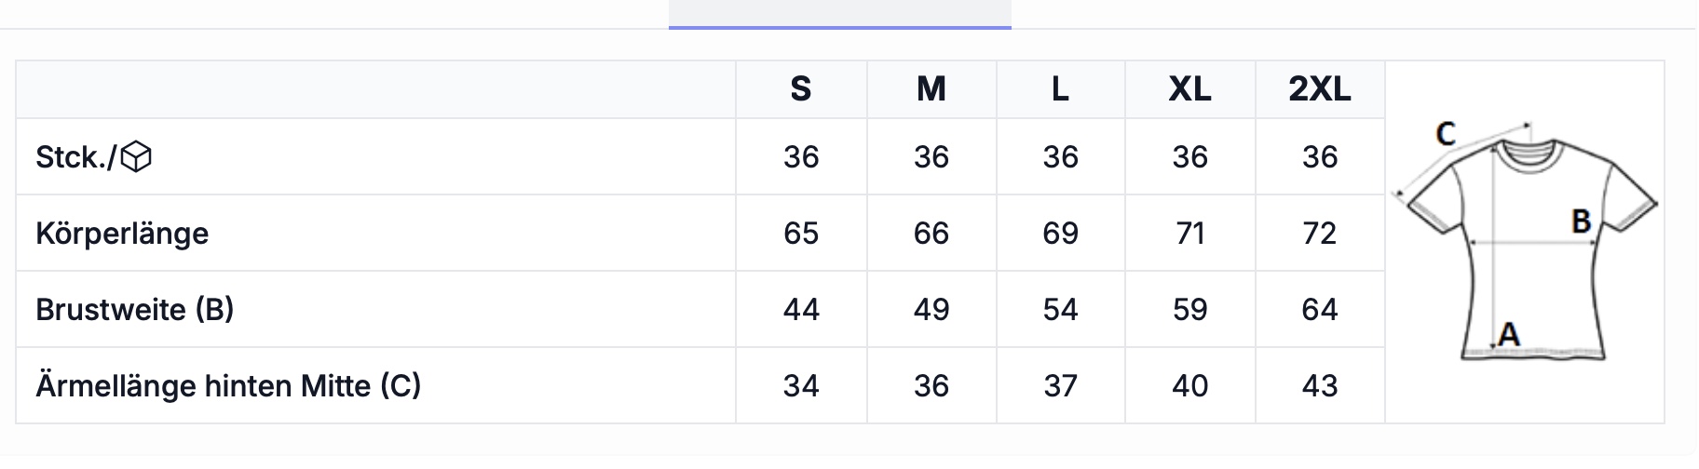The height and width of the screenshot is (469, 1699).
Task: Click Brustweite value 64 for size 2XL
Action: (x=1320, y=310)
